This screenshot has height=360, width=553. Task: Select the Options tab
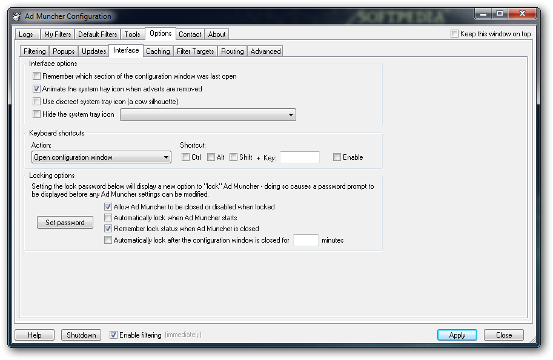161,33
